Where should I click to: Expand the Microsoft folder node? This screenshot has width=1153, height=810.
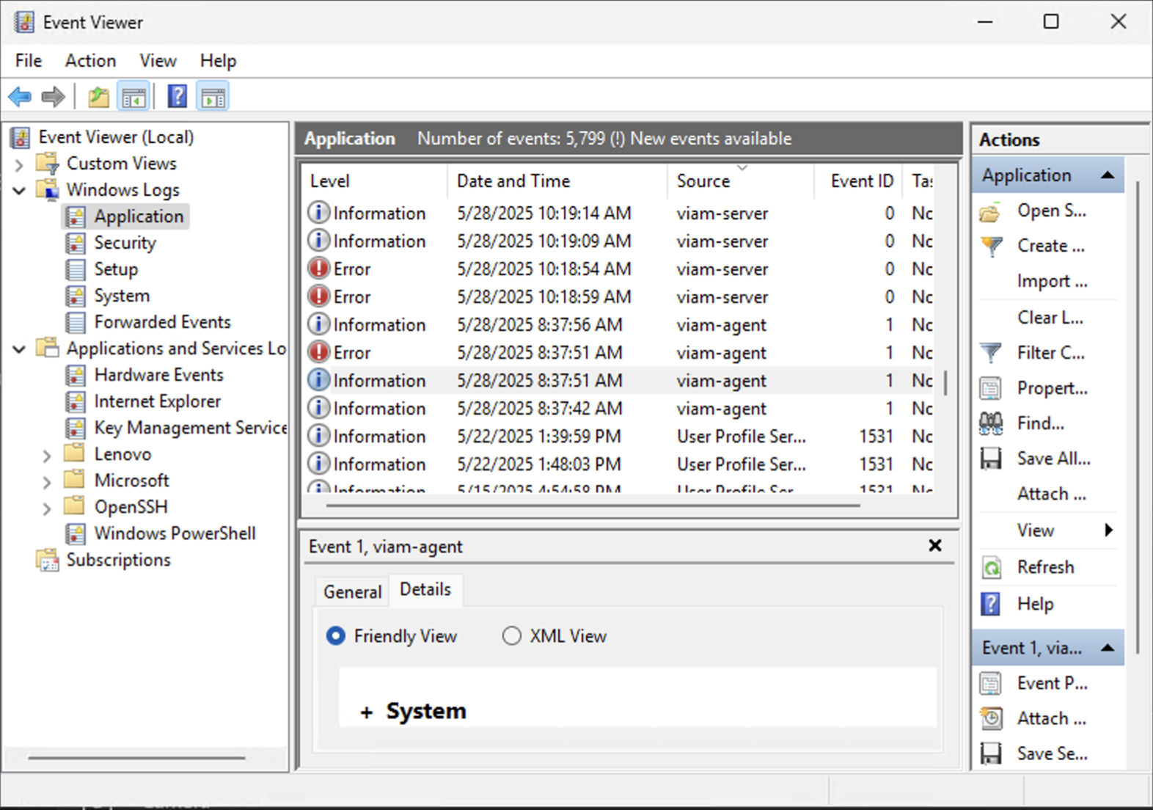pos(47,482)
